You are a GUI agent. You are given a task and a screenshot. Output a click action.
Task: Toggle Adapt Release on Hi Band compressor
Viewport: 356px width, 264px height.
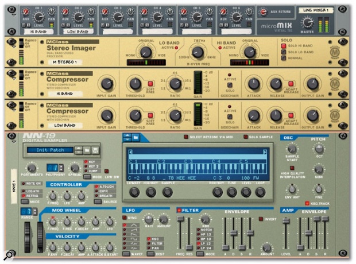tap(291, 84)
